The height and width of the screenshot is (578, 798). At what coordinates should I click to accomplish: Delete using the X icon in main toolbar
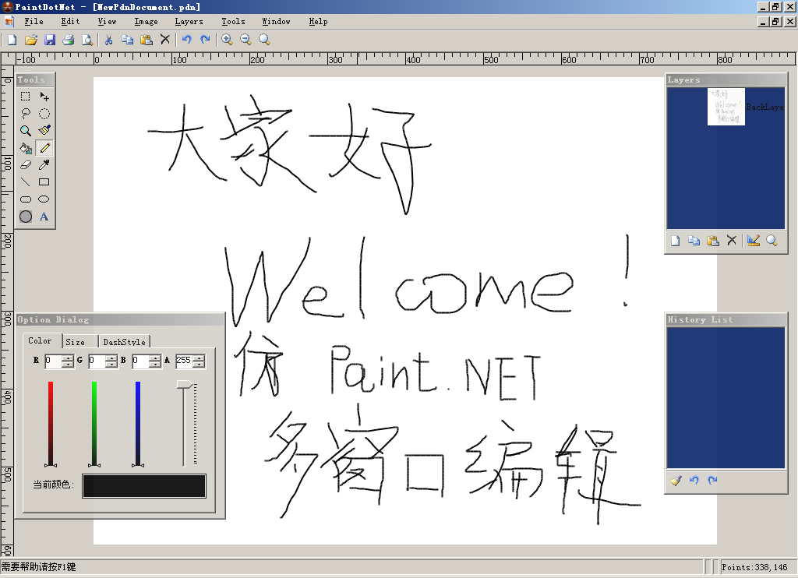click(x=165, y=40)
